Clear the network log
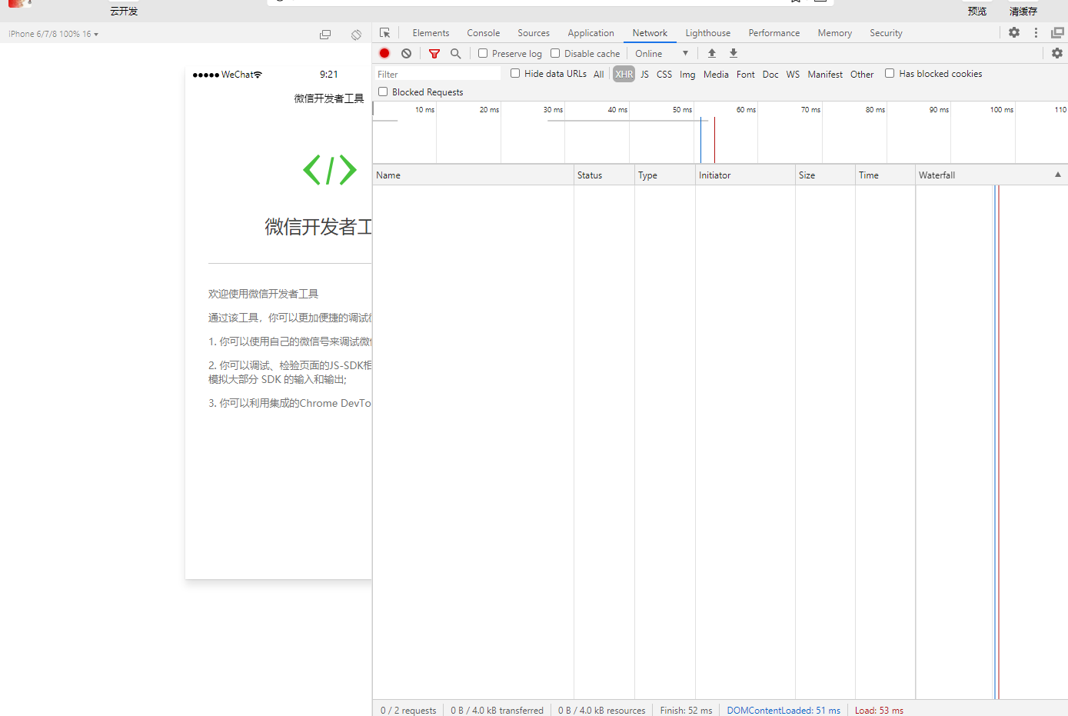The height and width of the screenshot is (716, 1068). [406, 53]
